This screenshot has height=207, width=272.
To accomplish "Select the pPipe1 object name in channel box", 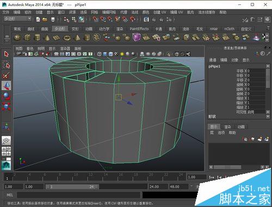I will coord(214,66).
